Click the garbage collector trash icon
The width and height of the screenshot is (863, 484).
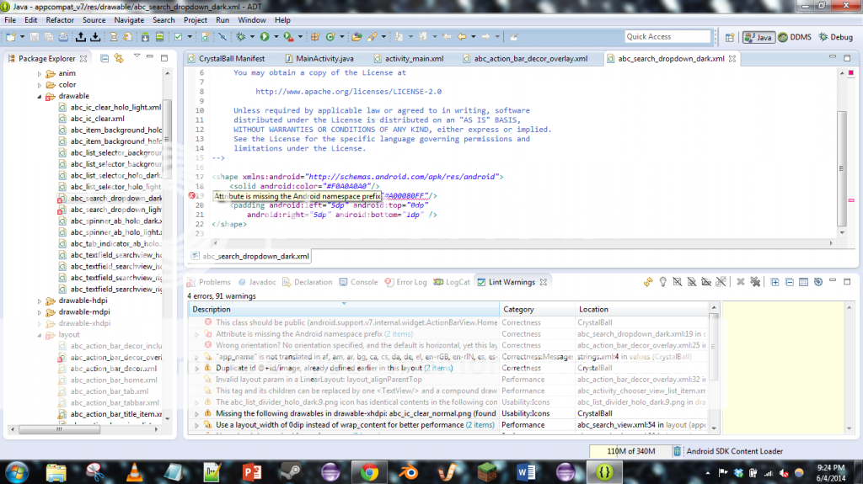[x=678, y=450]
